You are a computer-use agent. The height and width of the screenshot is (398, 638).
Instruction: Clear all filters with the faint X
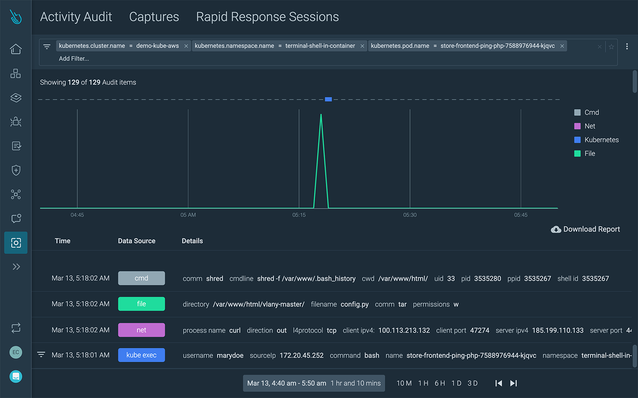pos(600,47)
